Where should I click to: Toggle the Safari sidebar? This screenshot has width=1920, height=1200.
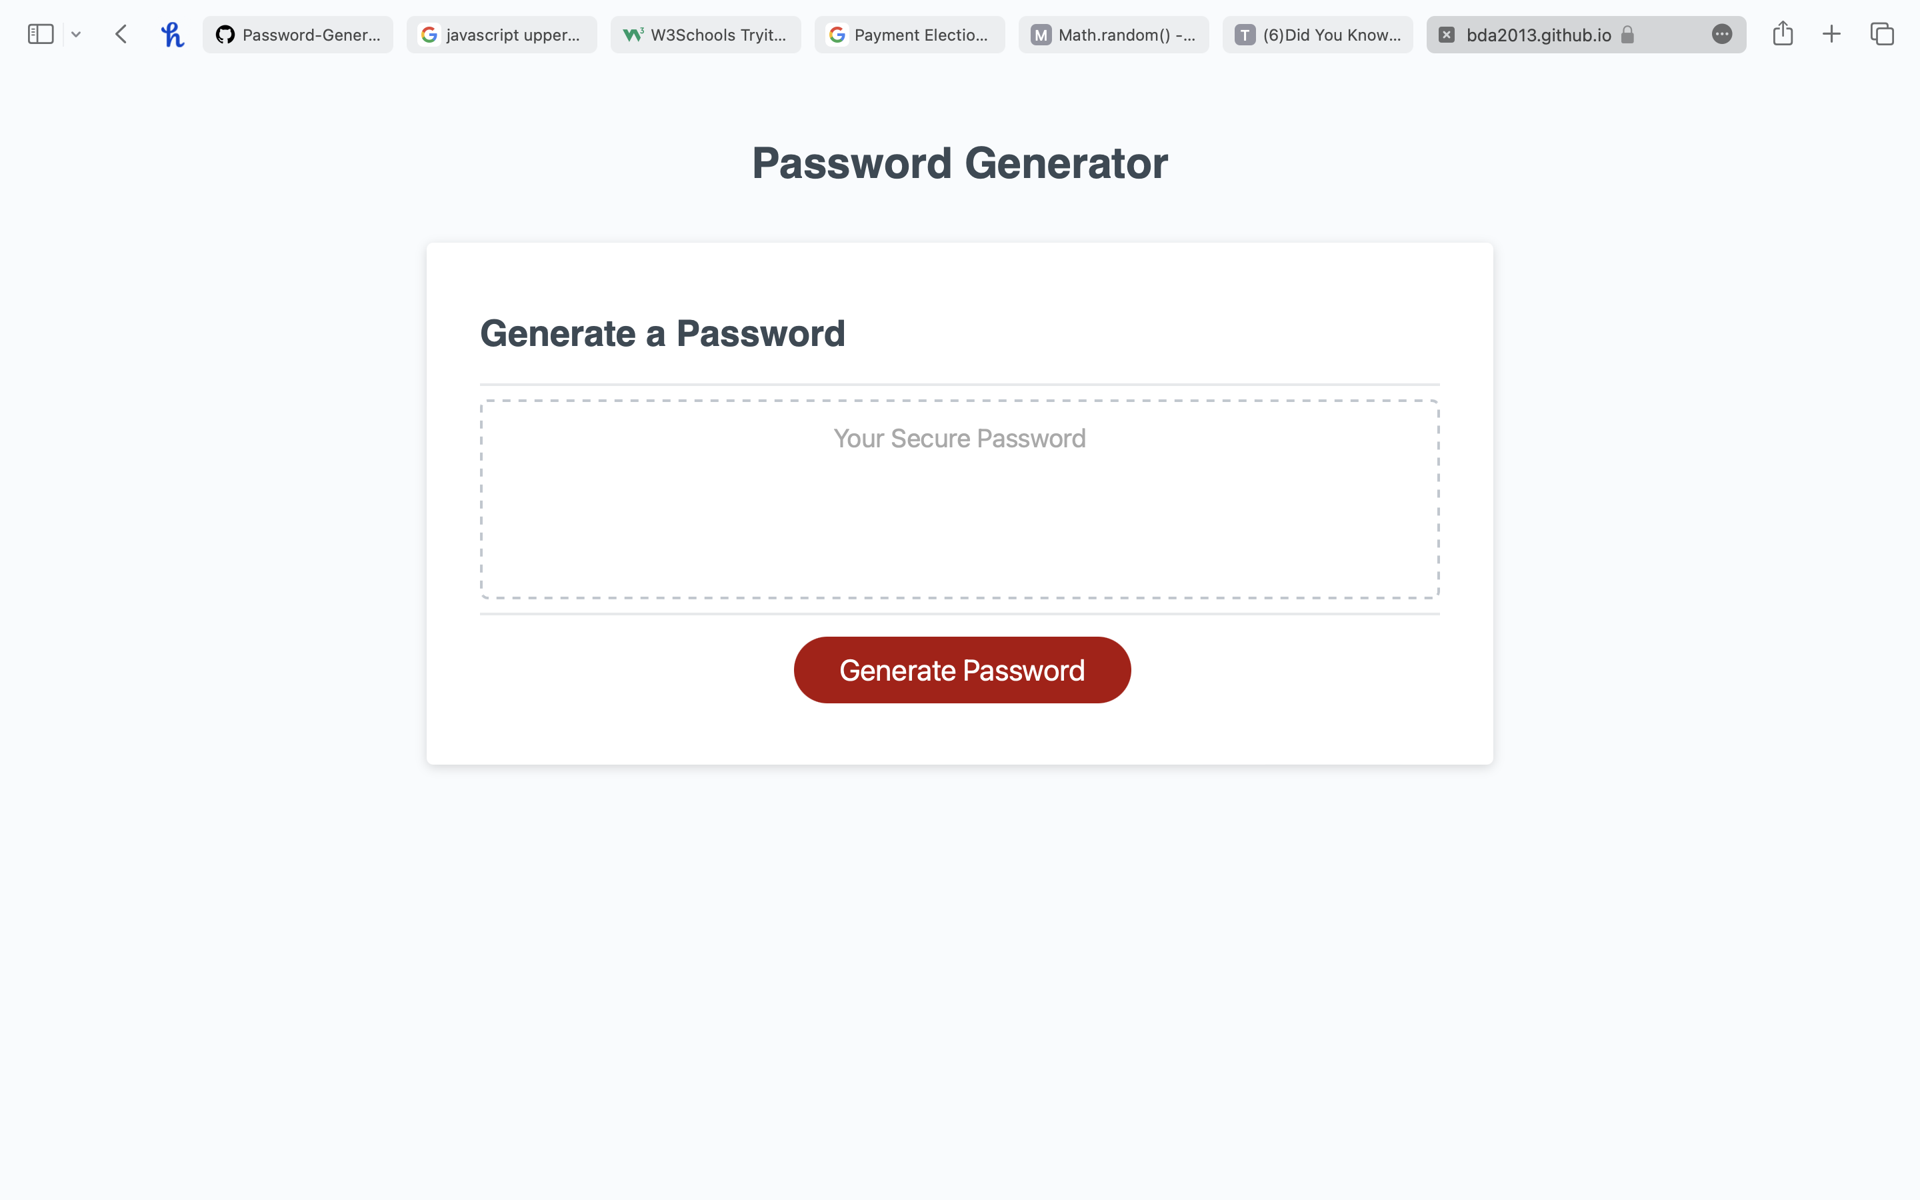pos(41,33)
